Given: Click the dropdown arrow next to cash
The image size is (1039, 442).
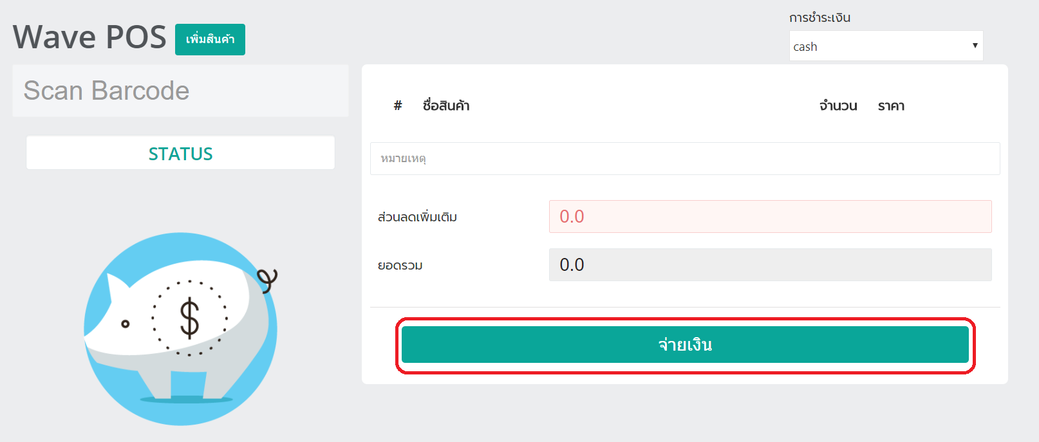Looking at the screenshot, I should pos(975,46).
